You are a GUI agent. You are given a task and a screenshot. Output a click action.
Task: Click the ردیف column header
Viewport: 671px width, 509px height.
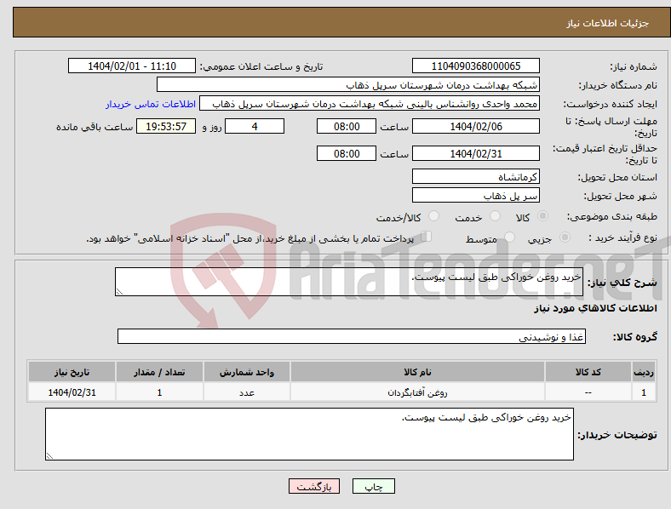[644, 372]
